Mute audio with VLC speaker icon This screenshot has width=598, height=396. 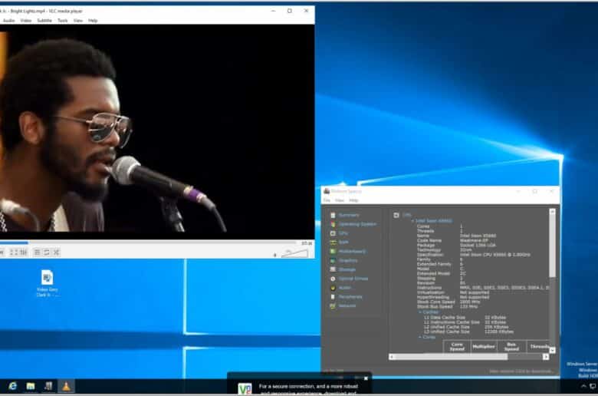275,255
